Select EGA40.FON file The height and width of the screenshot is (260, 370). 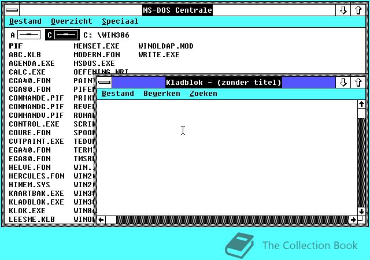pyautogui.click(x=29, y=150)
